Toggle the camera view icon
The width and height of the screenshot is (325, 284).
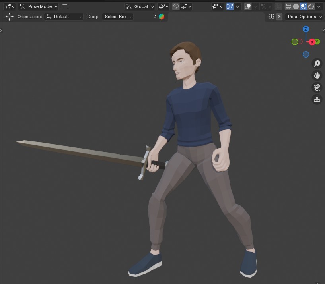click(317, 87)
